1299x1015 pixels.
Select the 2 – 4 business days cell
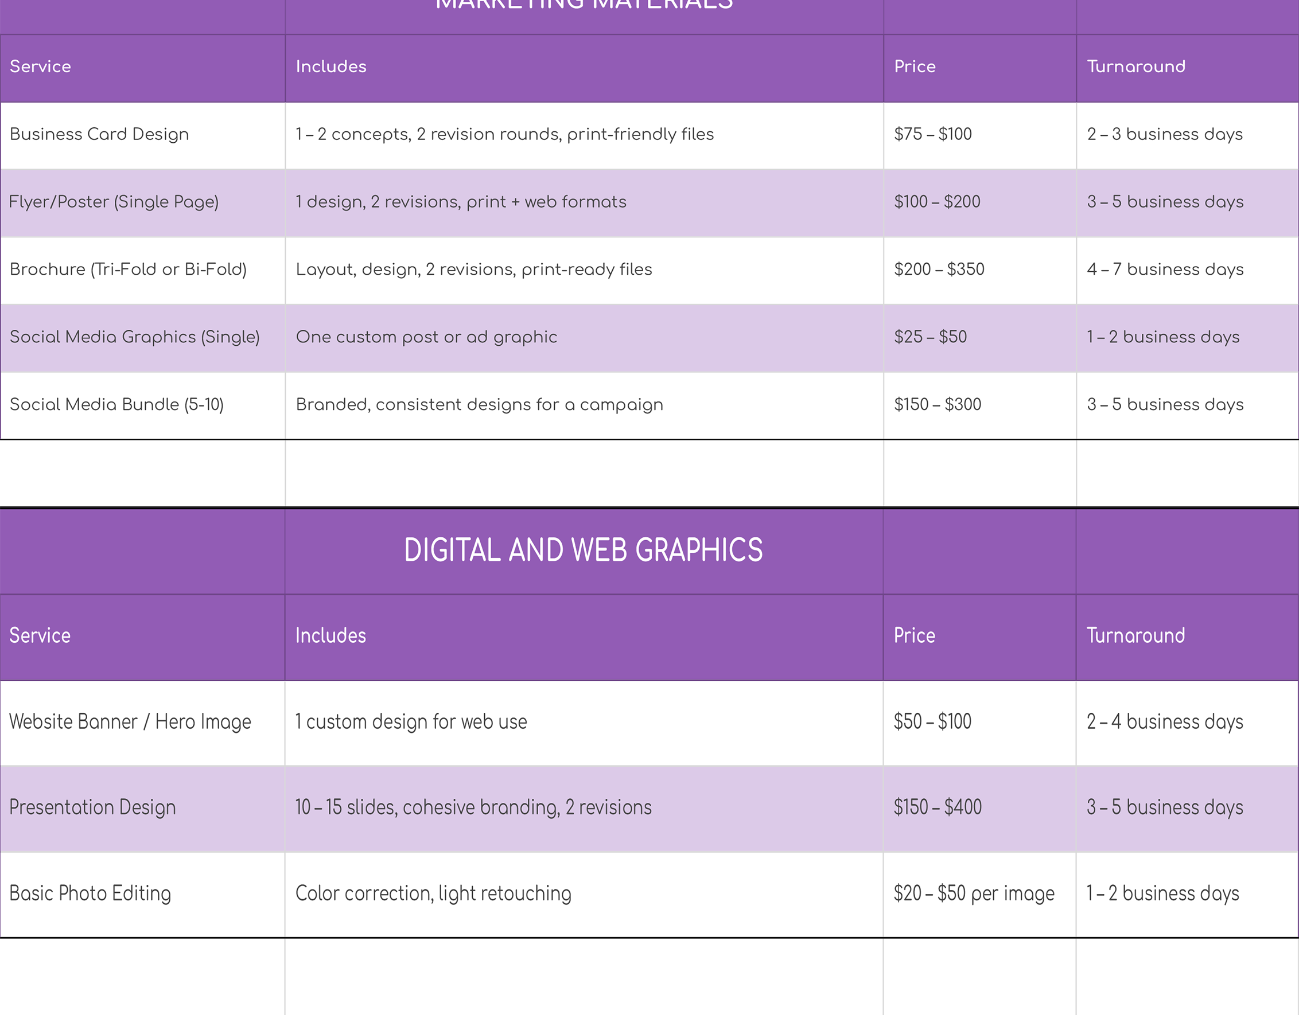point(1165,722)
